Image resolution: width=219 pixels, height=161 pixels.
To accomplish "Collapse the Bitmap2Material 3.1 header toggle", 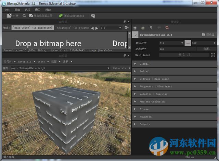I will [136, 35].
